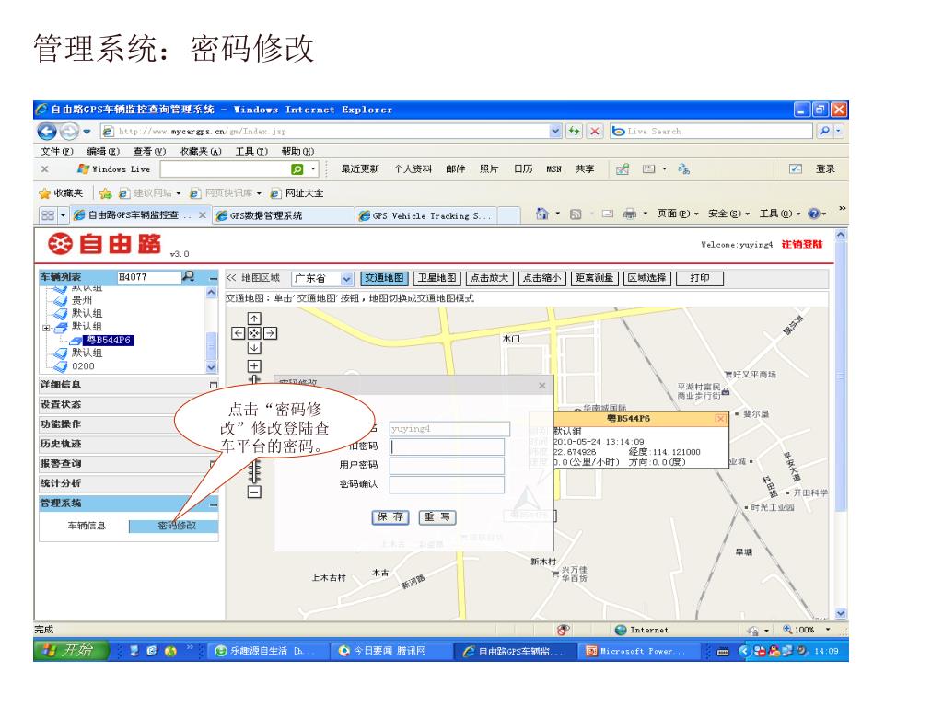Click the 保存 button

(x=391, y=517)
